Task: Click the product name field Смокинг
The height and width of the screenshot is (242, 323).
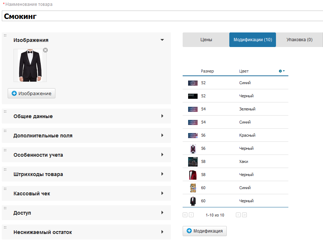Action: click(160, 16)
